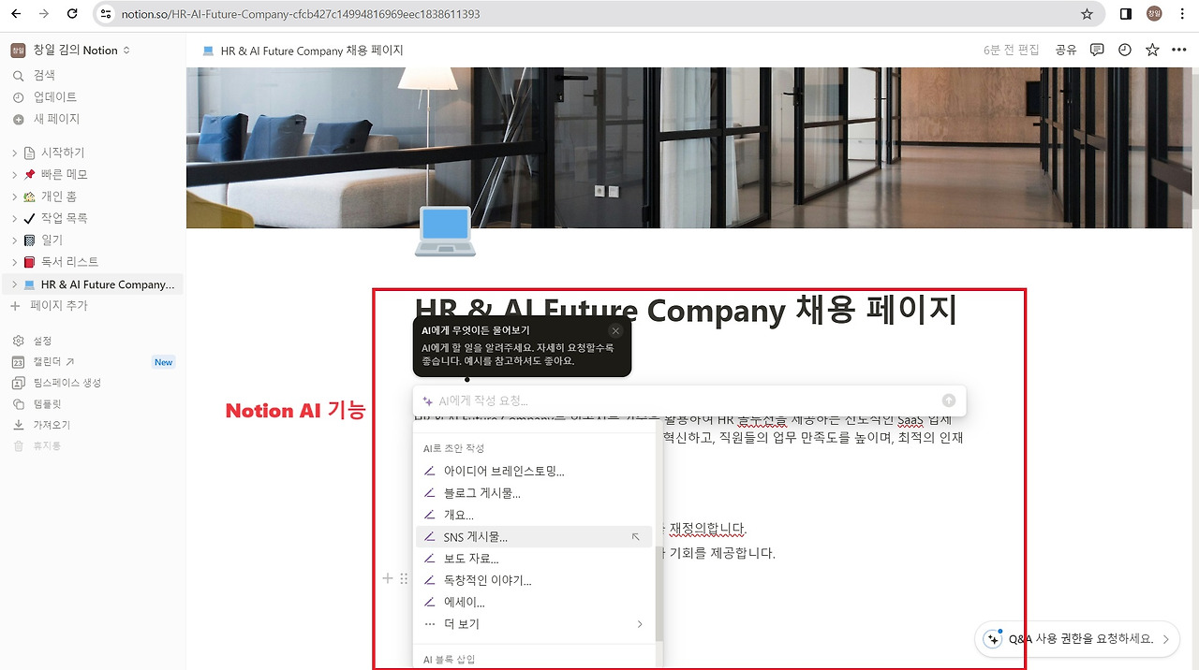Close the AI tooltip popup
1199x670 pixels.
pos(615,330)
